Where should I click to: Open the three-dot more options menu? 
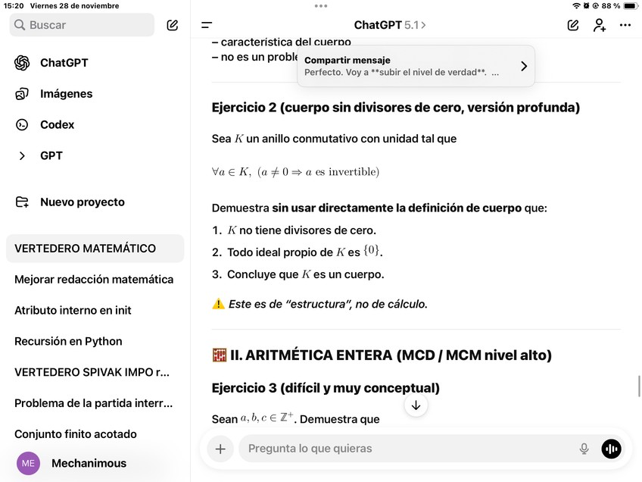click(625, 25)
